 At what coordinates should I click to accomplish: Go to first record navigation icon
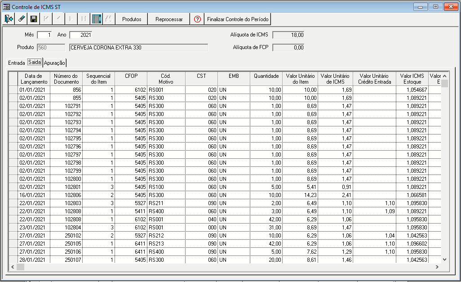click(x=46, y=19)
